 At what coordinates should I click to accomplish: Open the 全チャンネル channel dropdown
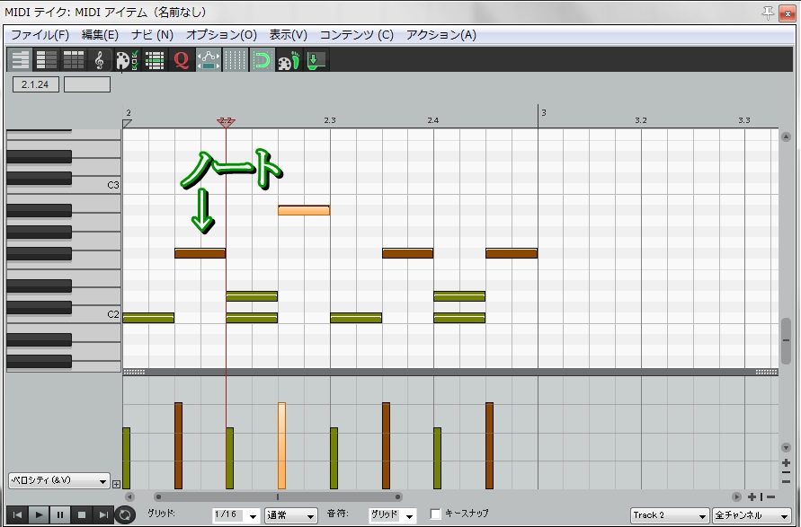(x=752, y=515)
